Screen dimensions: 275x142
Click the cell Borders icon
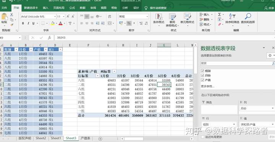coord(43,23)
